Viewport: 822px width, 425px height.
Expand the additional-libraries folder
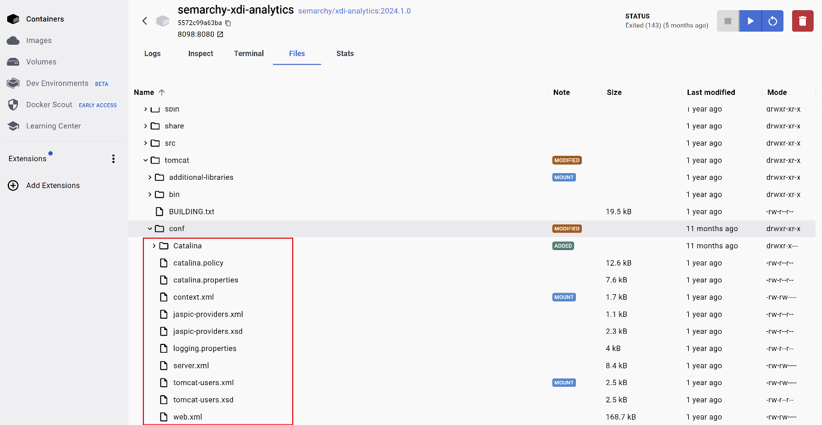point(150,177)
